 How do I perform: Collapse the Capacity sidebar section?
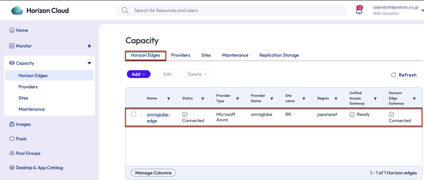(89, 63)
